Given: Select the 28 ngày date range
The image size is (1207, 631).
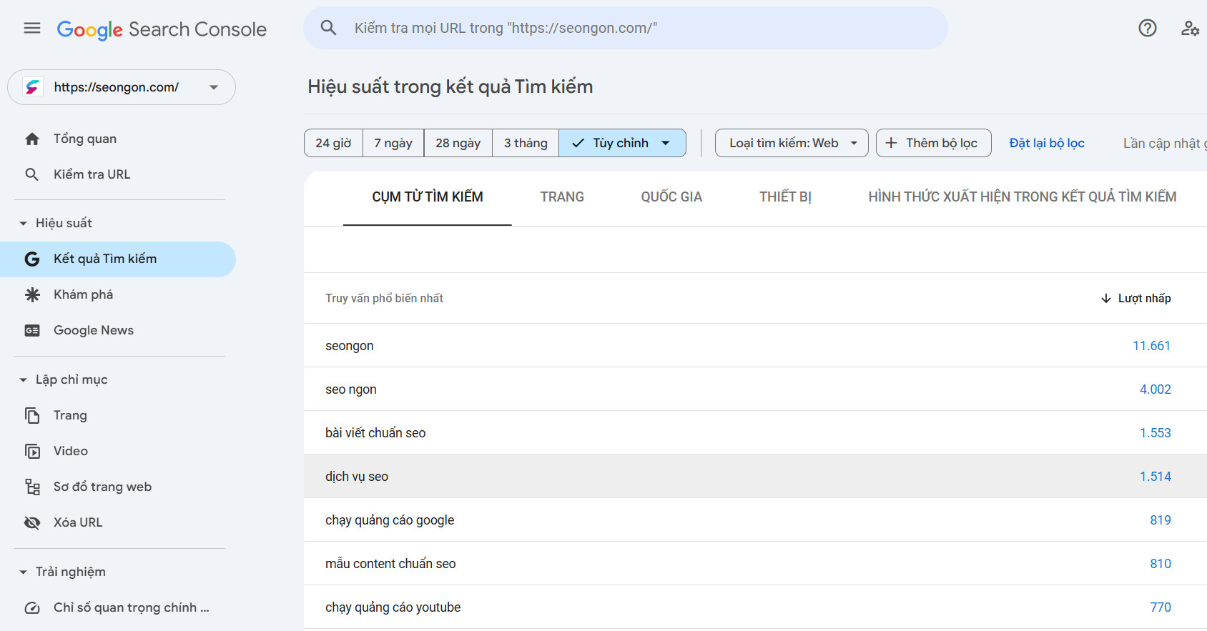Looking at the screenshot, I should 458,143.
